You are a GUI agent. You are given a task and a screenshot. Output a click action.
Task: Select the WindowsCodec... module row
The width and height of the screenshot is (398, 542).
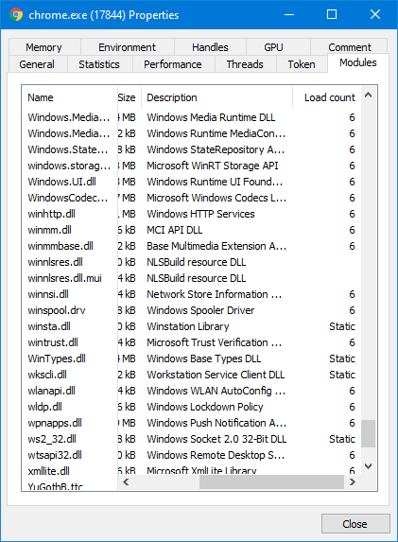click(191, 198)
